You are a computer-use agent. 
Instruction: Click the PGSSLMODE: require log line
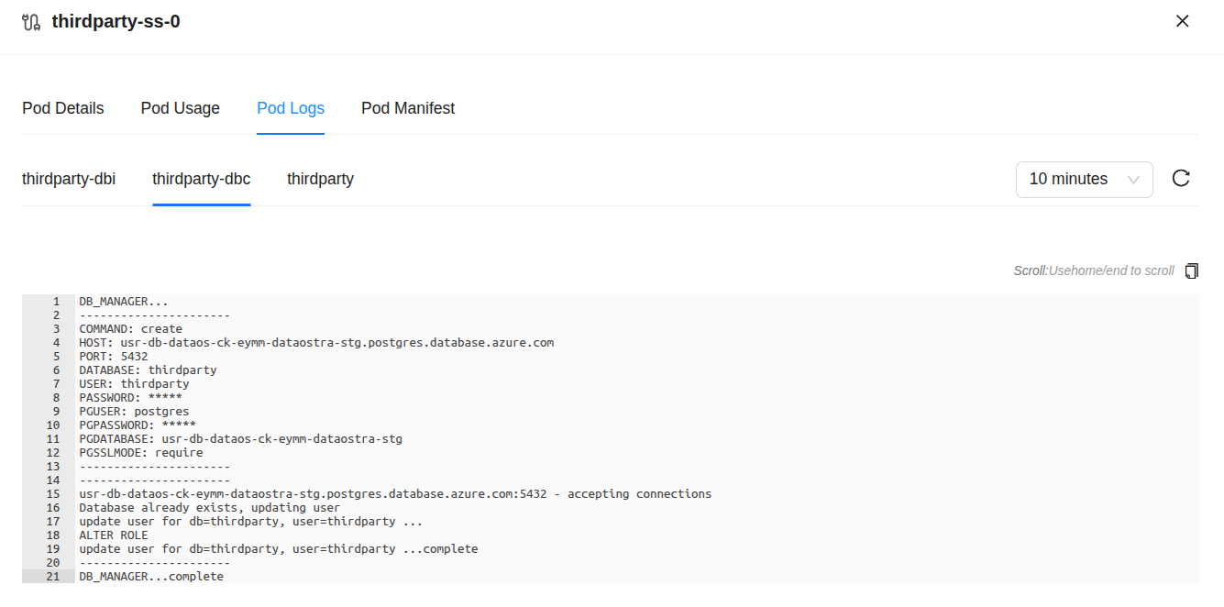pos(140,453)
